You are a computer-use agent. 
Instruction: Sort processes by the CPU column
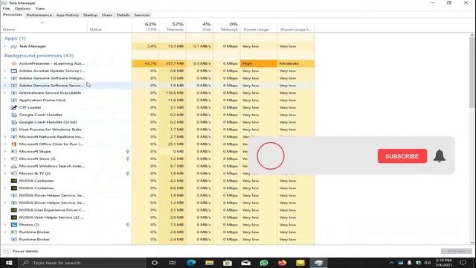pos(146,27)
